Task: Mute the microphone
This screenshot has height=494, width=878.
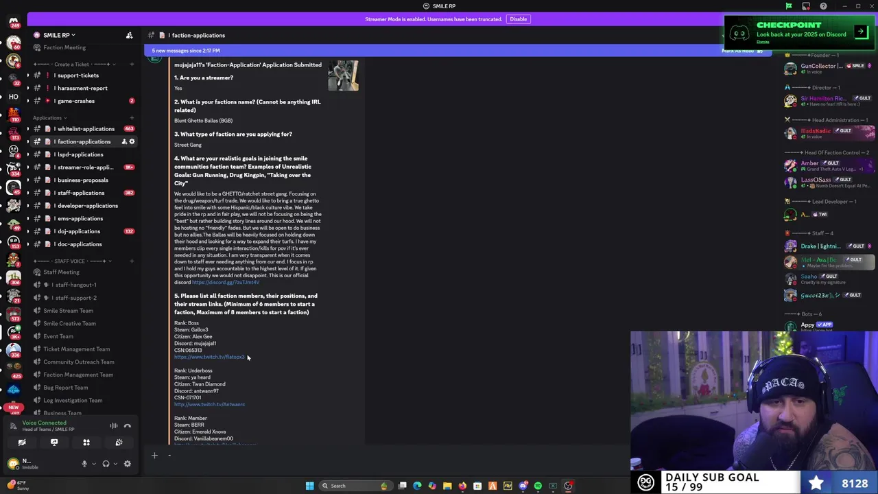Action: point(84,464)
